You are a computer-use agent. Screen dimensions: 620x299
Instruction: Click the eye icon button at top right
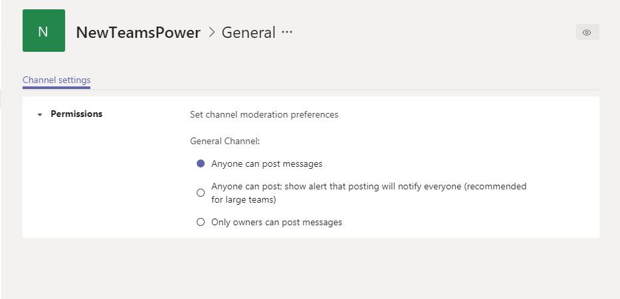pyautogui.click(x=587, y=33)
